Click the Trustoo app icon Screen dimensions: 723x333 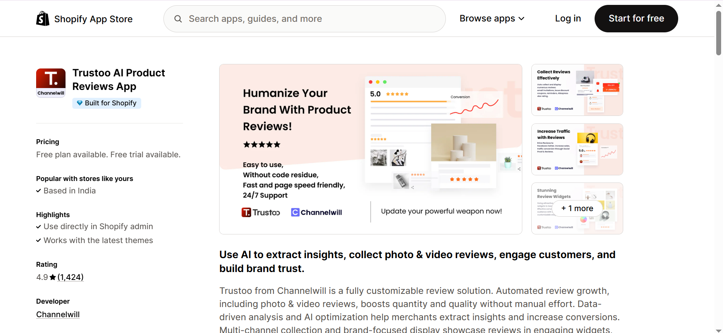pyautogui.click(x=51, y=83)
